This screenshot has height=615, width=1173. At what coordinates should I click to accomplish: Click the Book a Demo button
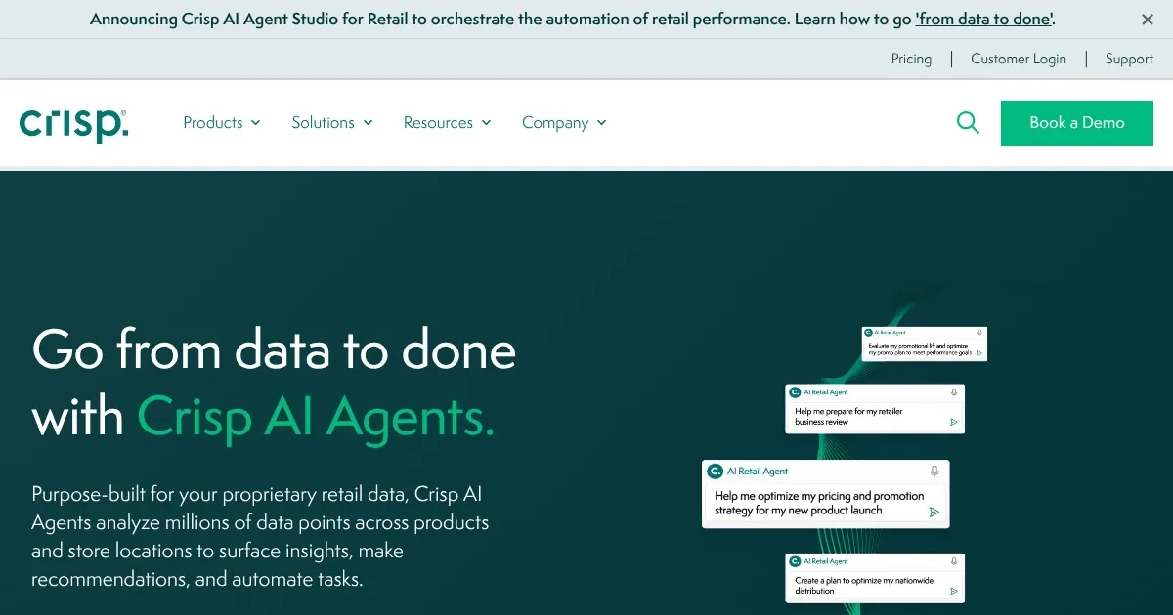1077,123
